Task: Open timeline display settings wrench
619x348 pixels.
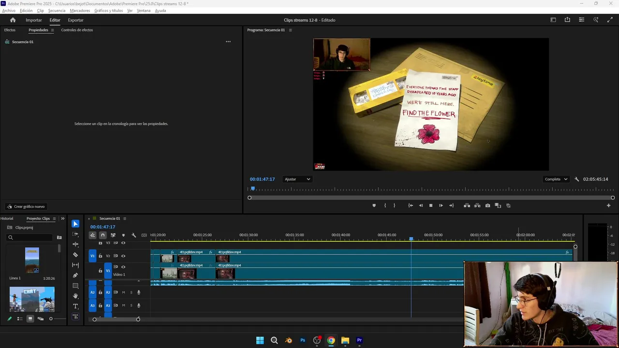Action: [134, 235]
